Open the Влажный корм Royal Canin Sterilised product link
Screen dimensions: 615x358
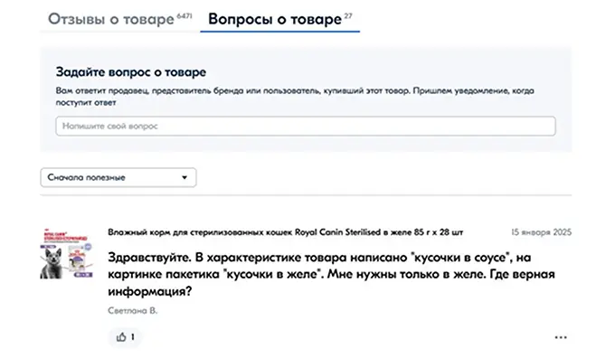pyautogui.click(x=285, y=232)
